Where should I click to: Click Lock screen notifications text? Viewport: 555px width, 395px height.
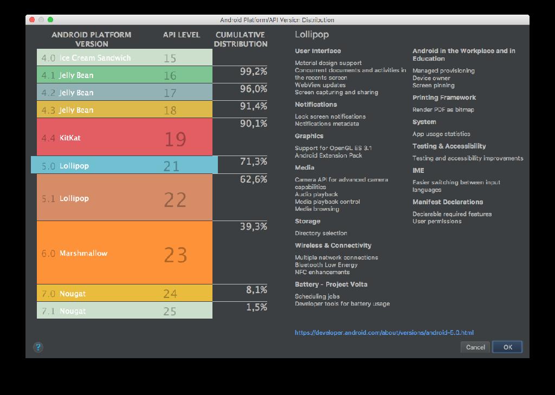point(330,116)
